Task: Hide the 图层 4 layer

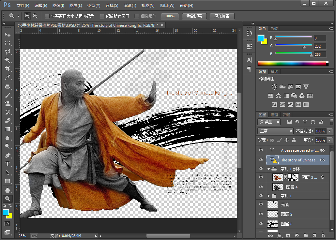Action: (261, 187)
